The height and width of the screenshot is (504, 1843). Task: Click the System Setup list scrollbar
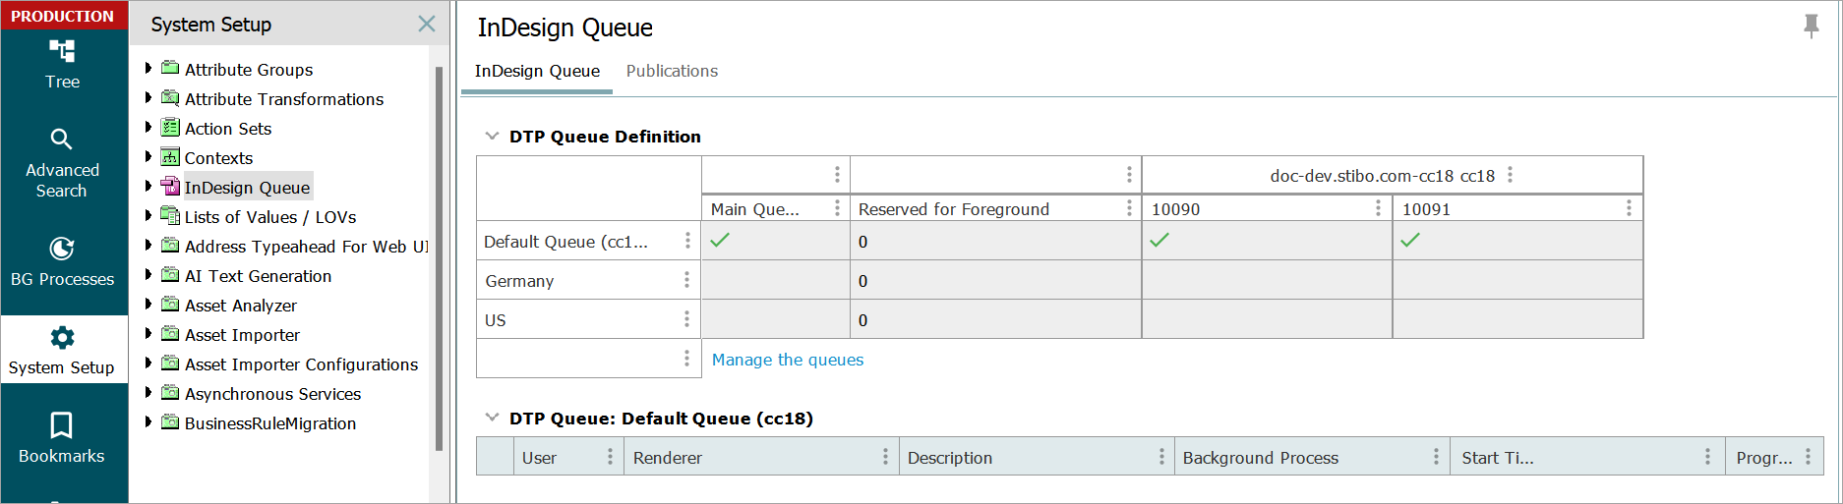439,255
